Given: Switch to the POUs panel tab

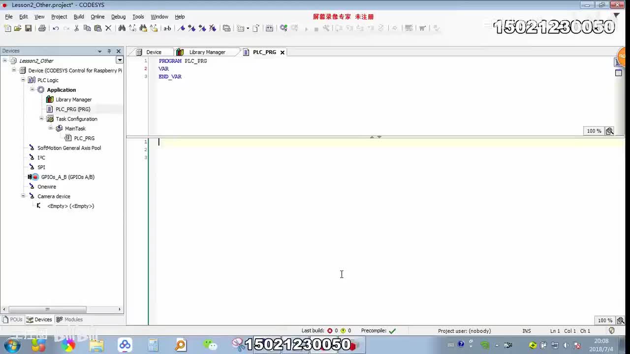Looking at the screenshot, I should (x=12, y=320).
